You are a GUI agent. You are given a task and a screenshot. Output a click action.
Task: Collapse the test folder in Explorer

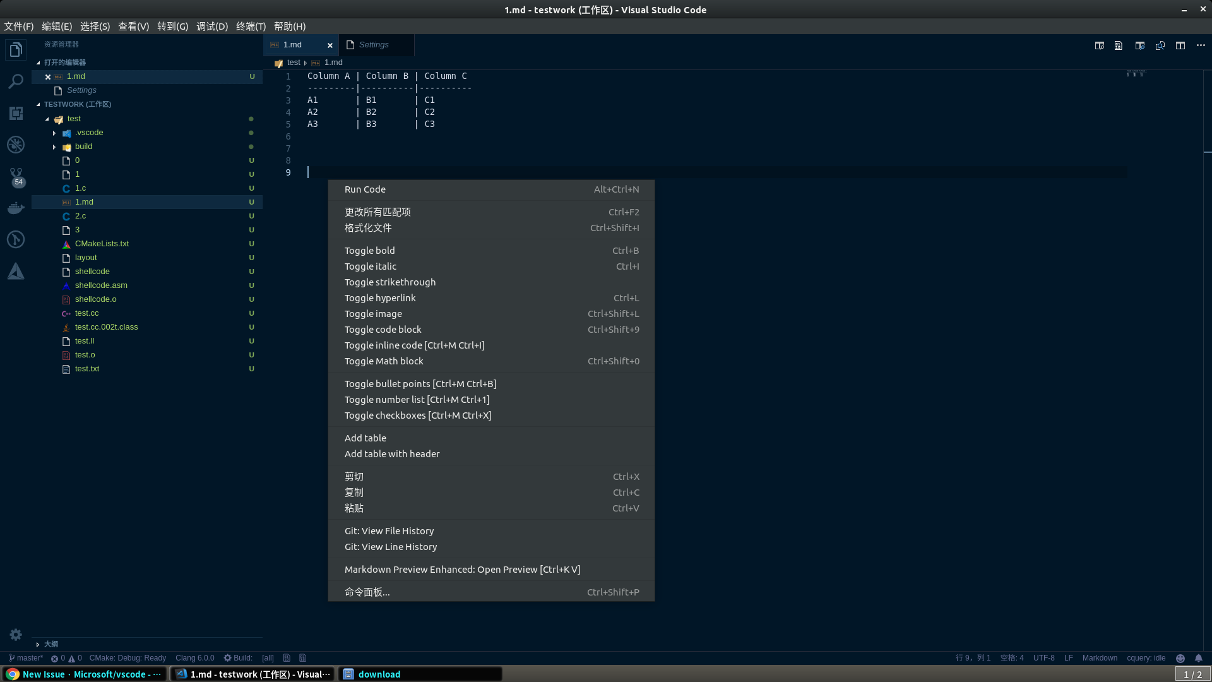(x=47, y=118)
